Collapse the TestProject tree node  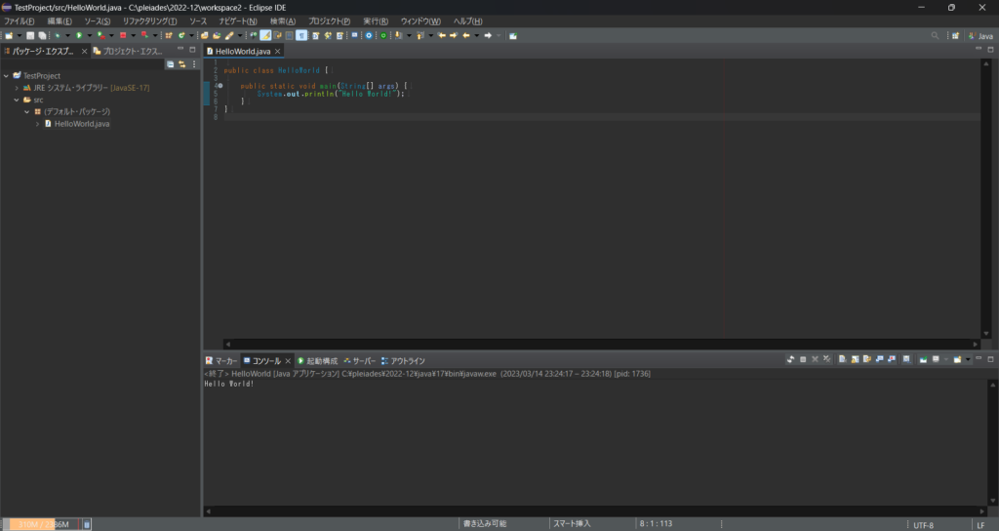pos(6,75)
